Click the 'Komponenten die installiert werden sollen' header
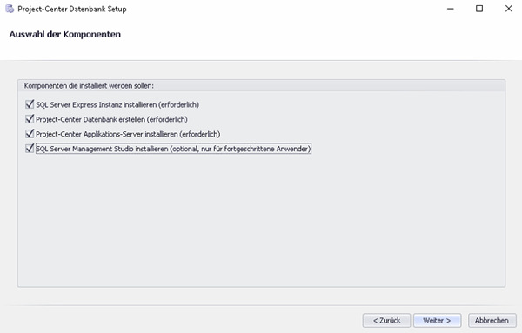This screenshot has width=522, height=333. pyautogui.click(x=89, y=86)
